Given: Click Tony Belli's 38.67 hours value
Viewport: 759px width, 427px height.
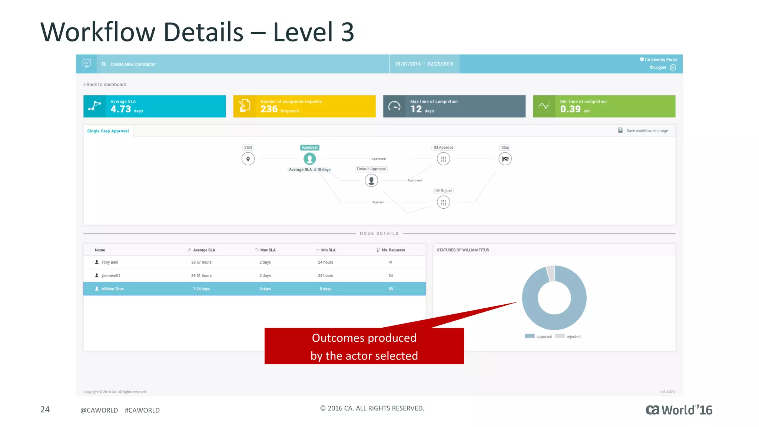Looking at the screenshot, I should tap(201, 262).
